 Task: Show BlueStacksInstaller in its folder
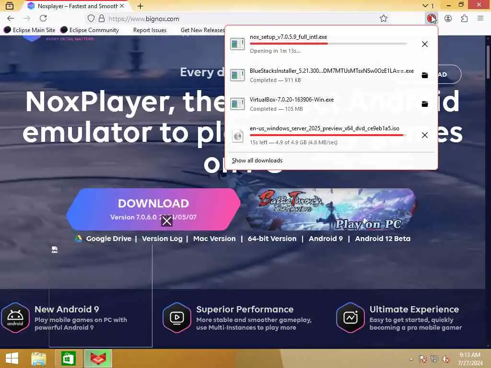coord(425,75)
